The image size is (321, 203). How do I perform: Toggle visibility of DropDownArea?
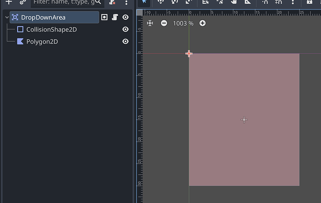(x=126, y=17)
